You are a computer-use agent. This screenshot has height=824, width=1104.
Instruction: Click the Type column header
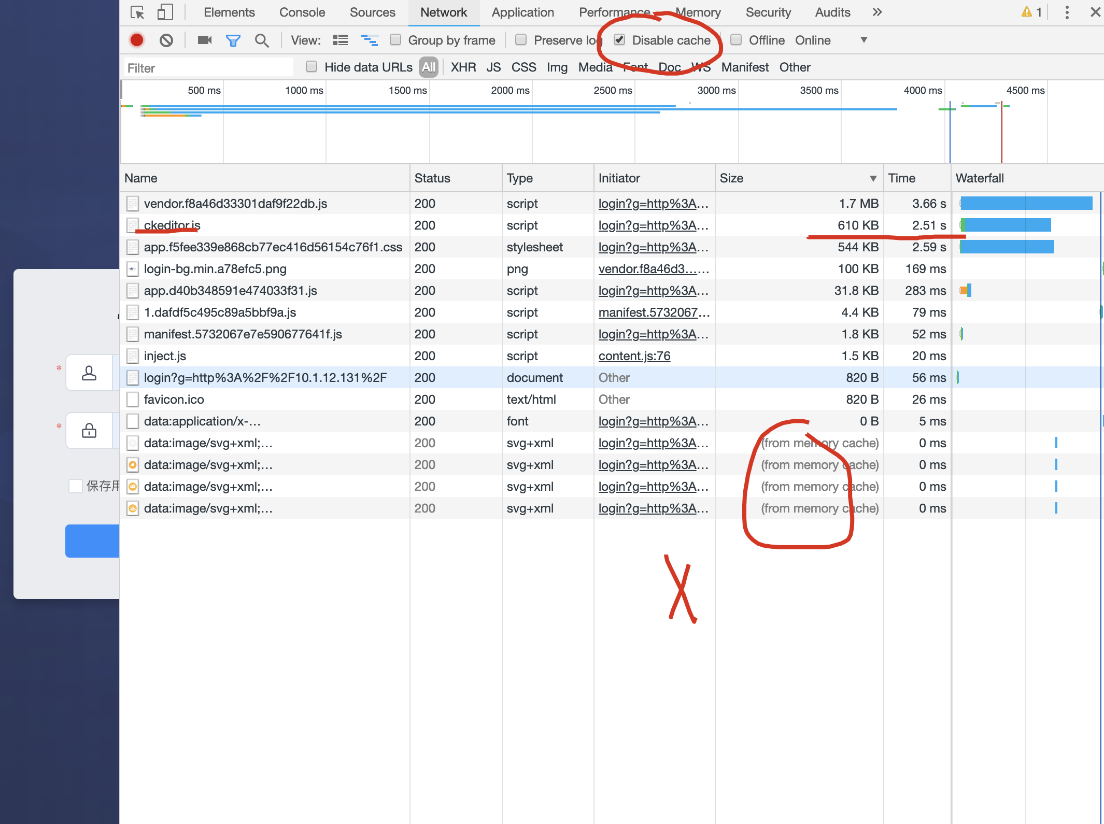(548, 178)
